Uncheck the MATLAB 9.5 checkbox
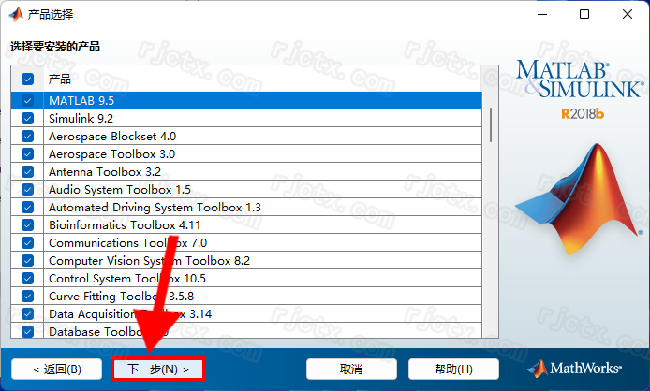Viewport: 650px width, 391px height. click(x=28, y=101)
